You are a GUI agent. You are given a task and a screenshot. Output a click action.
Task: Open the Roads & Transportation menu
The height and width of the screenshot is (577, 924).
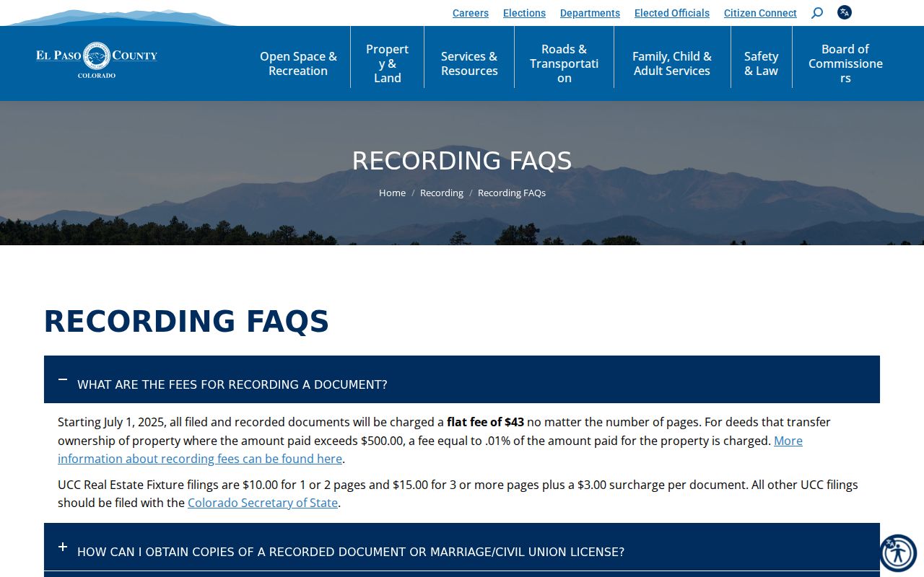(x=564, y=63)
